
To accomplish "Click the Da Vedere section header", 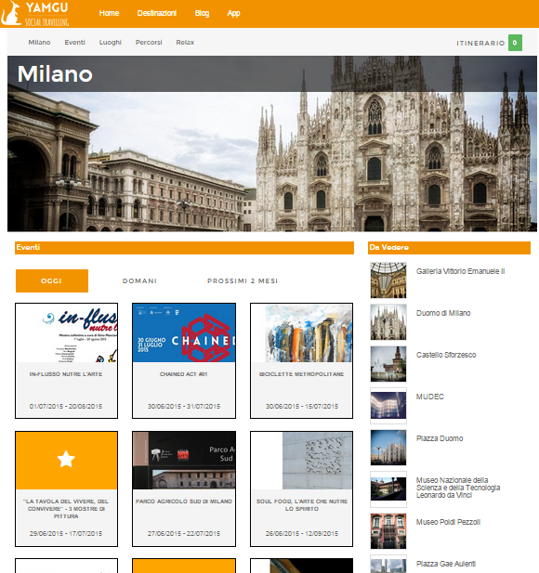I will tap(449, 248).
